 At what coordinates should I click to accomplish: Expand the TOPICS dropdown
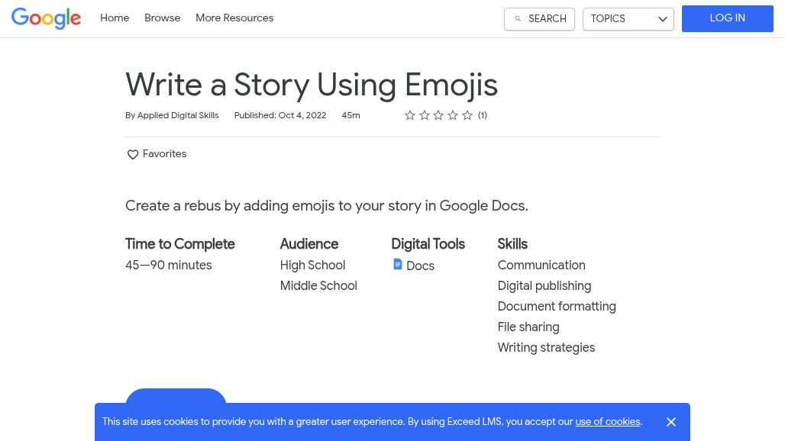(x=628, y=19)
